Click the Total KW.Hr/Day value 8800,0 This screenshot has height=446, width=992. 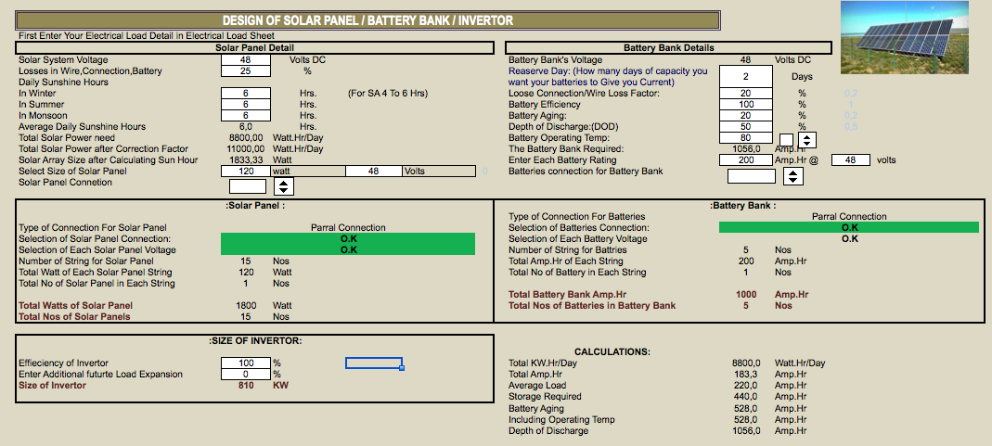tap(746, 363)
